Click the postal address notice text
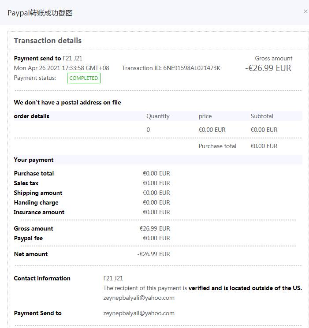The height and width of the screenshot is (328, 309). [x=67, y=102]
